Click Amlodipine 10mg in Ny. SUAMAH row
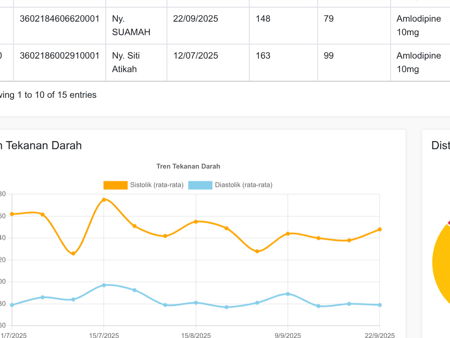The image size is (450, 338). pyautogui.click(x=418, y=25)
